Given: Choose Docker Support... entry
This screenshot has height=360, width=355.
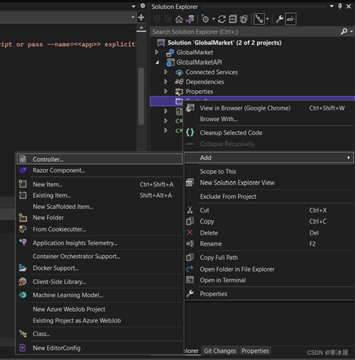Looking at the screenshot, I should [100, 268].
